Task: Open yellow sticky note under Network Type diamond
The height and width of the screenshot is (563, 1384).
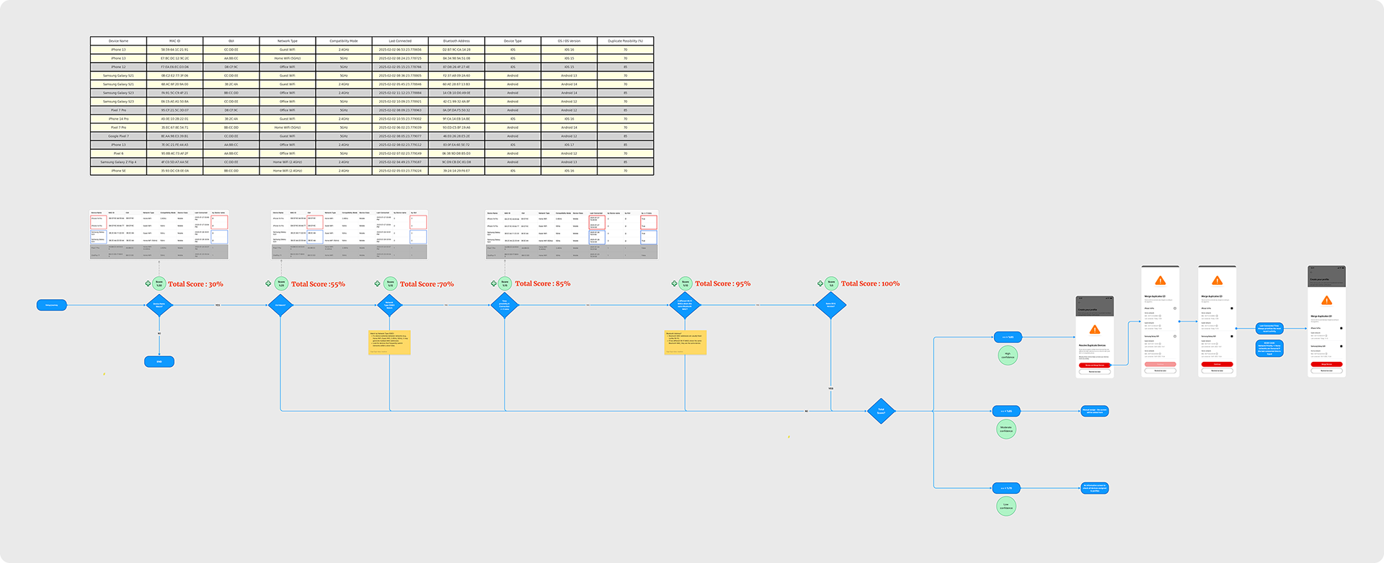Action: pos(389,342)
